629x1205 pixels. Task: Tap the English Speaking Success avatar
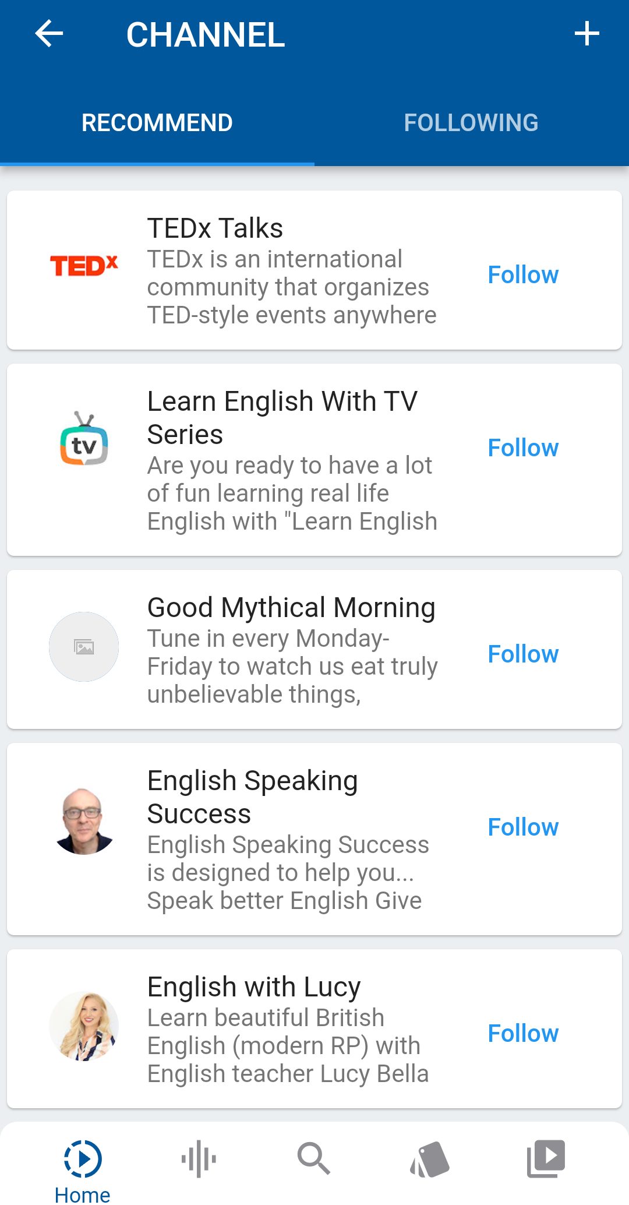point(84,820)
